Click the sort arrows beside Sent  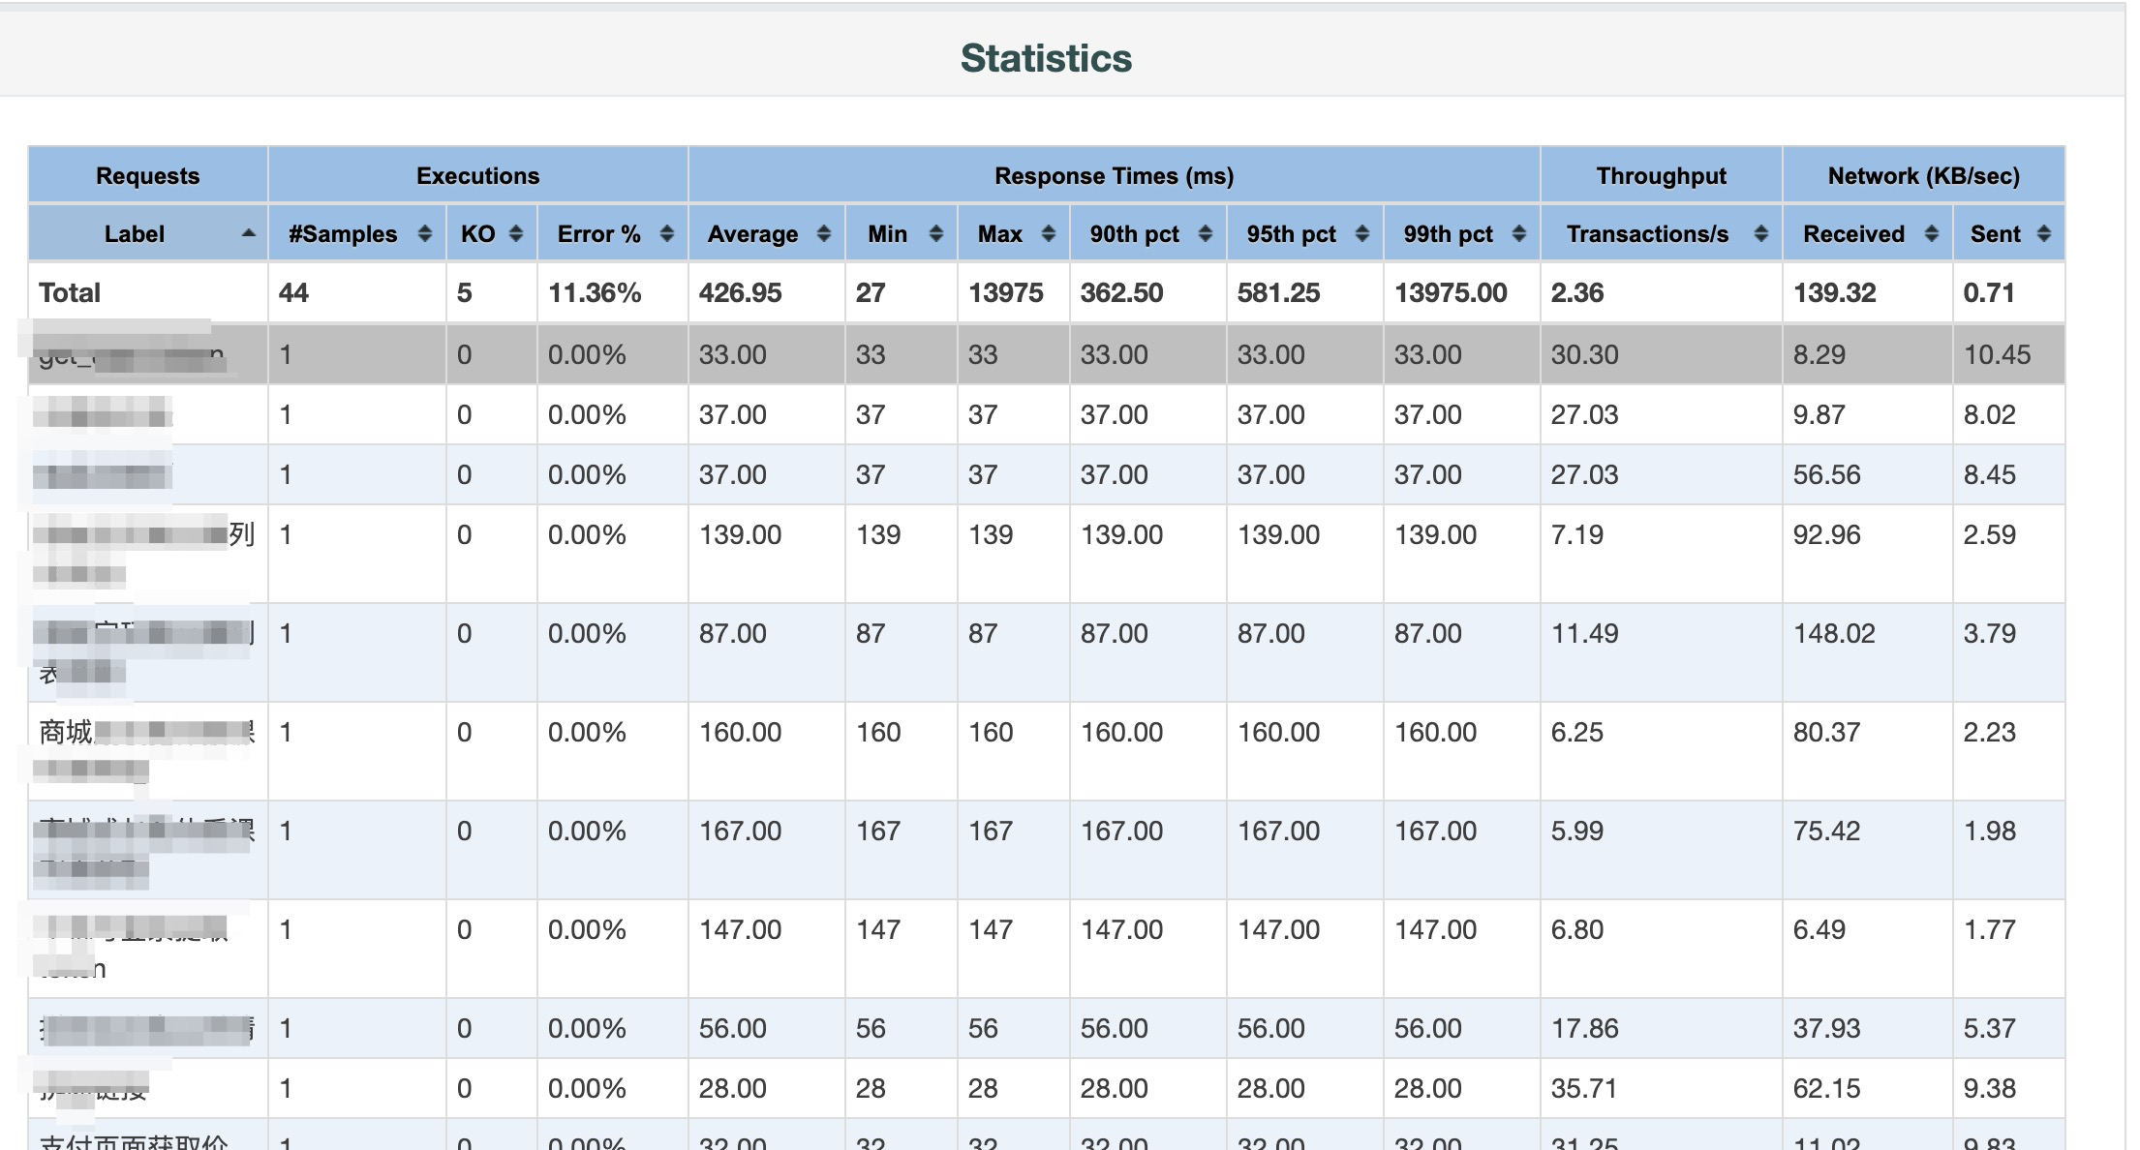pos(2043,233)
